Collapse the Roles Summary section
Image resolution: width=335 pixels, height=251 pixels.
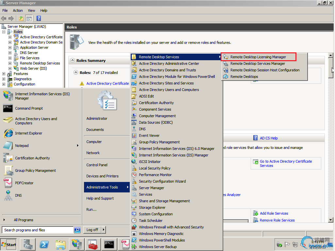click(x=72, y=61)
